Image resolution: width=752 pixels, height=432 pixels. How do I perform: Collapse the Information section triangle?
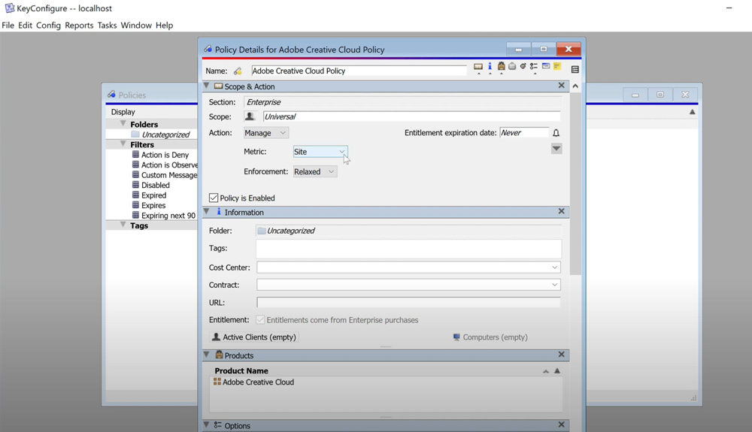(207, 211)
